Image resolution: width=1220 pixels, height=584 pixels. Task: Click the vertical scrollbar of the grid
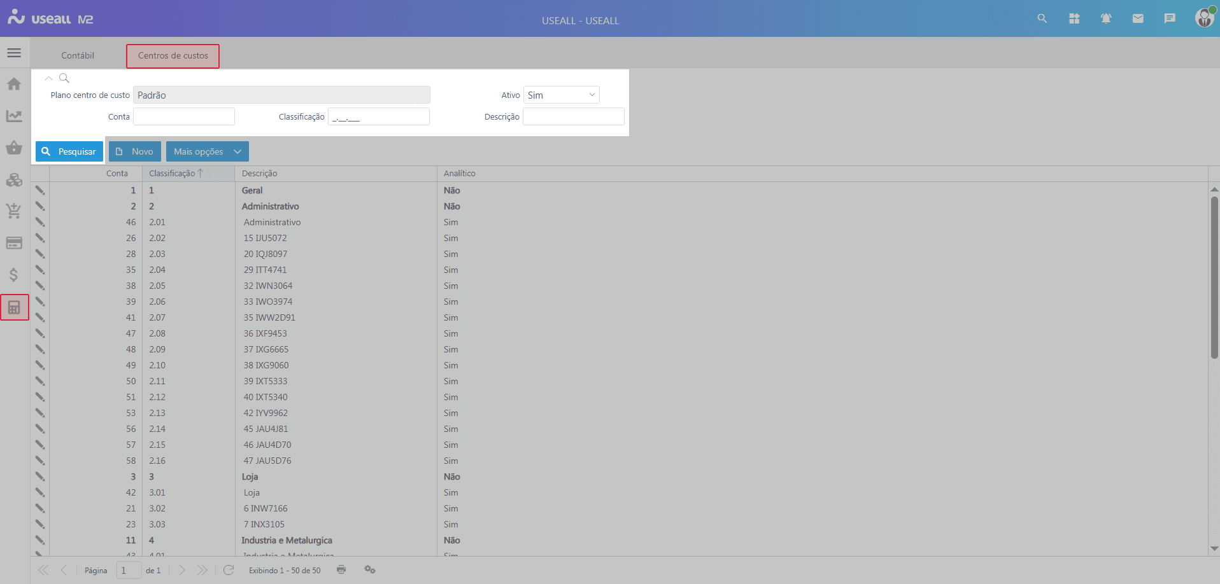pyautogui.click(x=1214, y=277)
